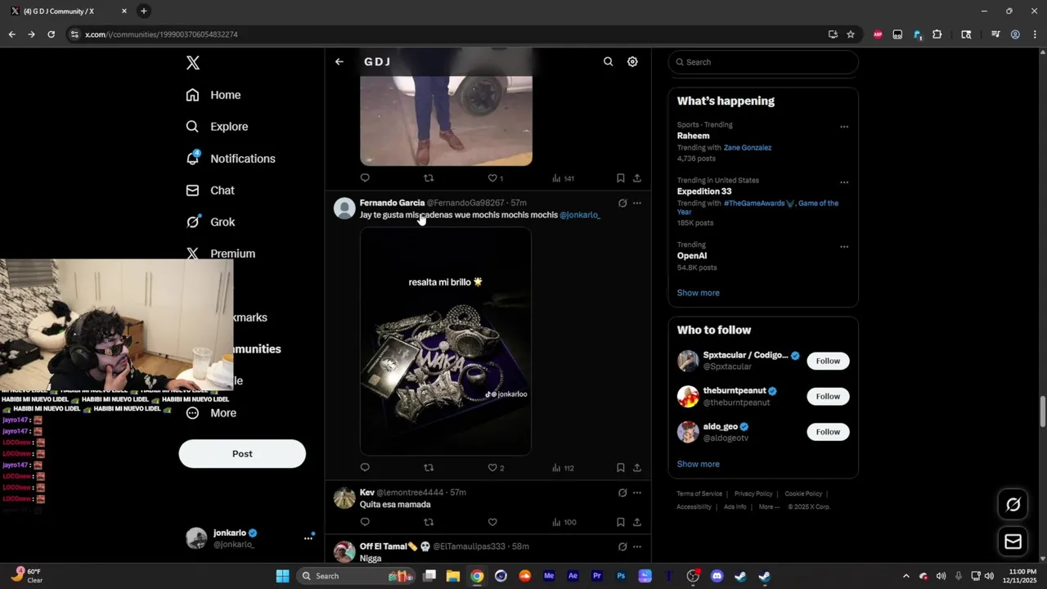The height and width of the screenshot is (589, 1047).
Task: Bookmark Kev's post
Action: pyautogui.click(x=620, y=522)
